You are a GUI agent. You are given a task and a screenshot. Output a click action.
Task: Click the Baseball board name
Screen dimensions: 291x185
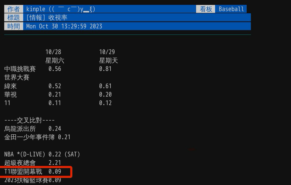coord(231,9)
